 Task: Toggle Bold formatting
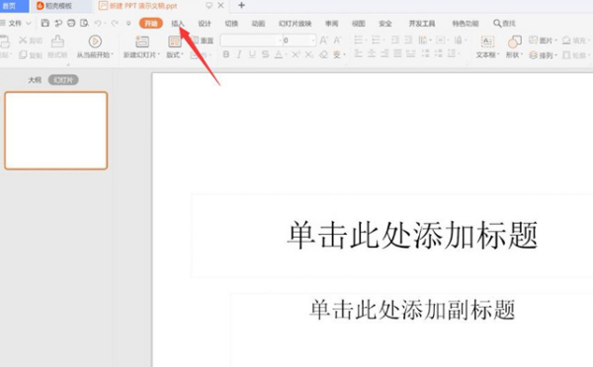[225, 54]
